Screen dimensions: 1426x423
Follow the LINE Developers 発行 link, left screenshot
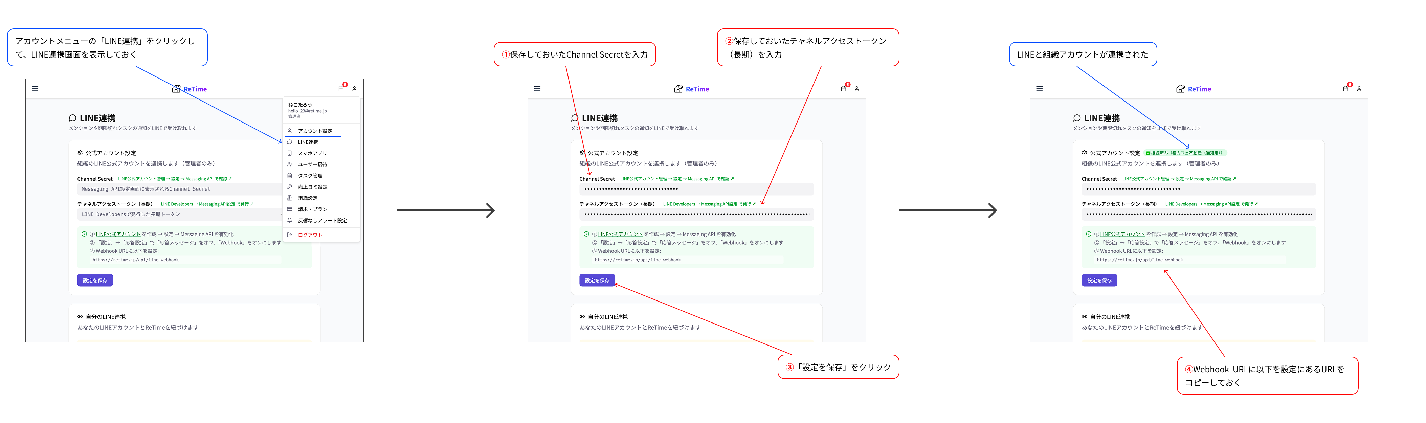(x=207, y=204)
